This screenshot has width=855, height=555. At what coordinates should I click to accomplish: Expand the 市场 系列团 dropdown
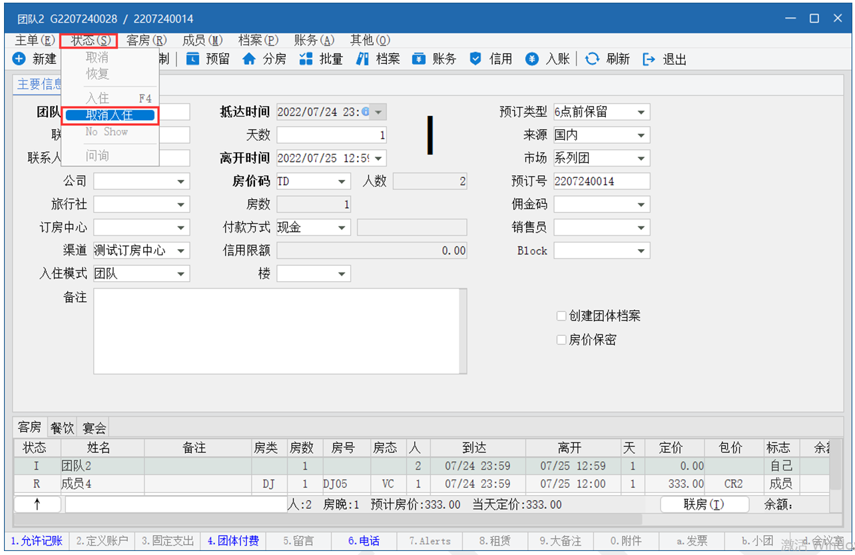[641, 158]
